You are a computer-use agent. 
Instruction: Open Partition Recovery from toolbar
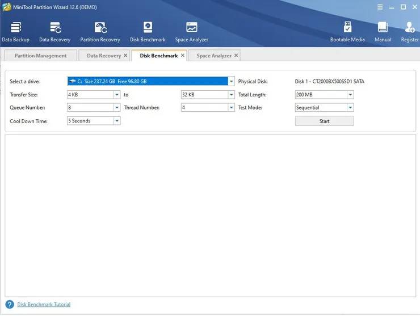pos(100,32)
